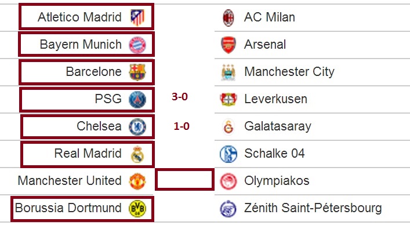Click the Borussia Dortmund BVB logo
This screenshot has height=229, width=410.
[x=137, y=209]
